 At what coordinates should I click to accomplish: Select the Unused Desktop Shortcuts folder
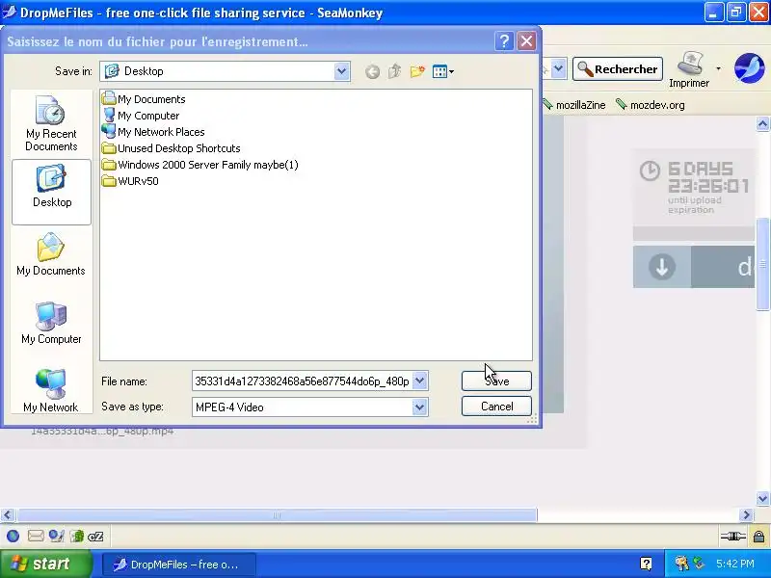(172, 148)
